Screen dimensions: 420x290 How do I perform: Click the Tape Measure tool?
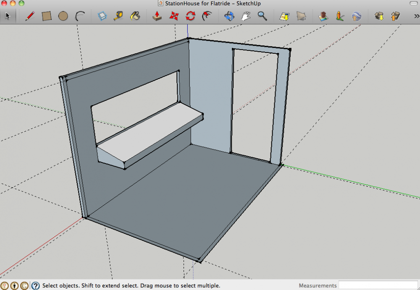pyautogui.click(x=118, y=16)
